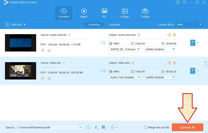
Task: Open the output folder icon
Action: (88, 128)
